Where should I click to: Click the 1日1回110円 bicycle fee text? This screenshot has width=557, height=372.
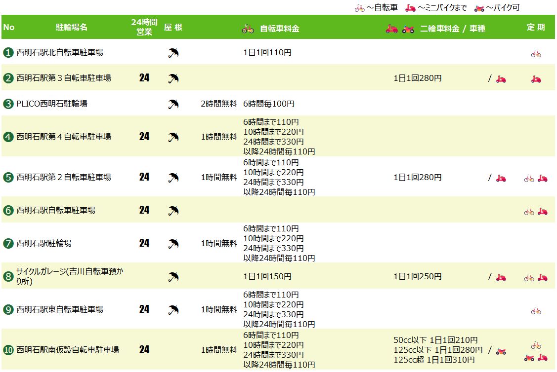(x=267, y=52)
